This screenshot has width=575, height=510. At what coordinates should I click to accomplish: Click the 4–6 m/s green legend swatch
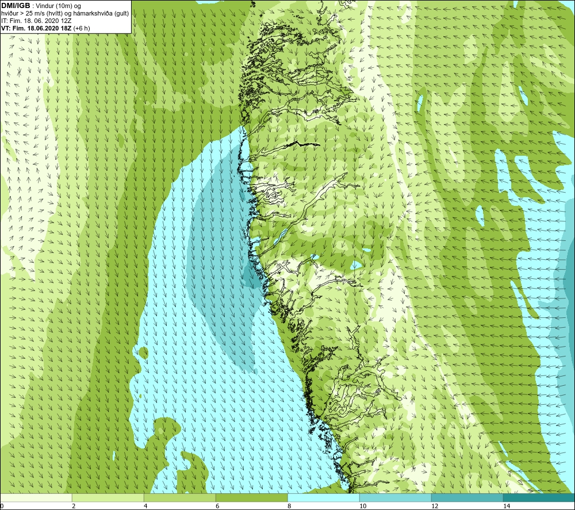pyautogui.click(x=179, y=497)
